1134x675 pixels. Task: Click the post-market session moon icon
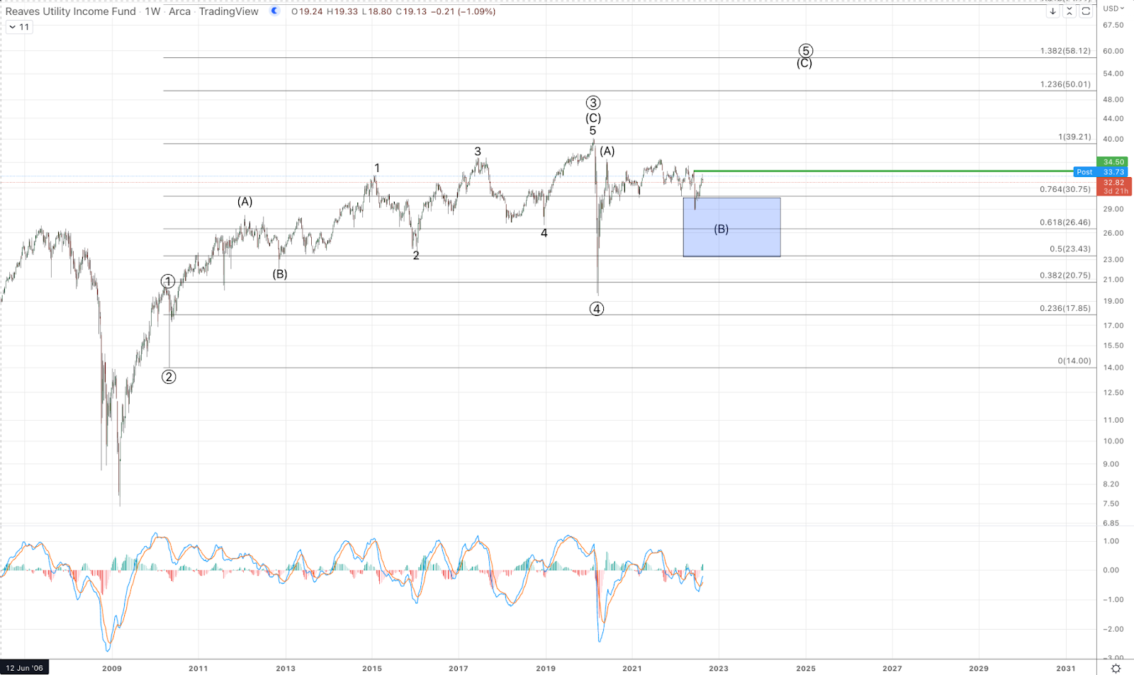click(x=274, y=11)
